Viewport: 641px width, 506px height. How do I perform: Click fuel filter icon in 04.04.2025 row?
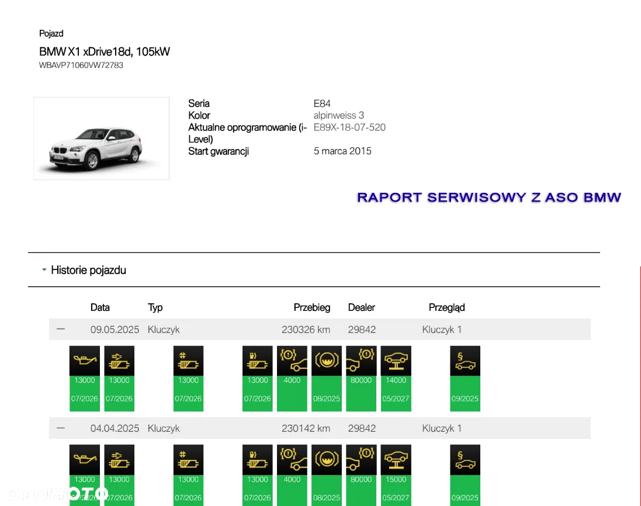pos(258,460)
